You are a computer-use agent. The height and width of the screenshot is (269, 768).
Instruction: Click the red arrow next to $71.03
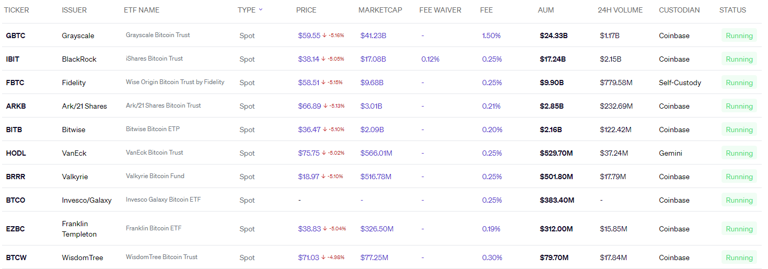323,258
